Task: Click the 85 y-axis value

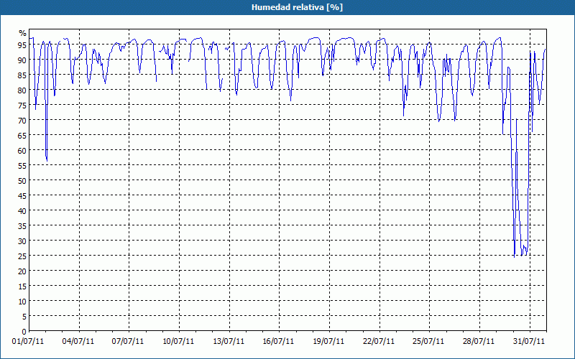Action: click(22, 75)
